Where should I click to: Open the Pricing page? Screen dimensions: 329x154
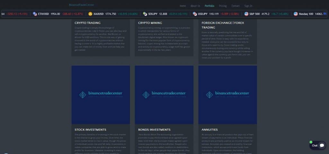click(x=223, y=6)
